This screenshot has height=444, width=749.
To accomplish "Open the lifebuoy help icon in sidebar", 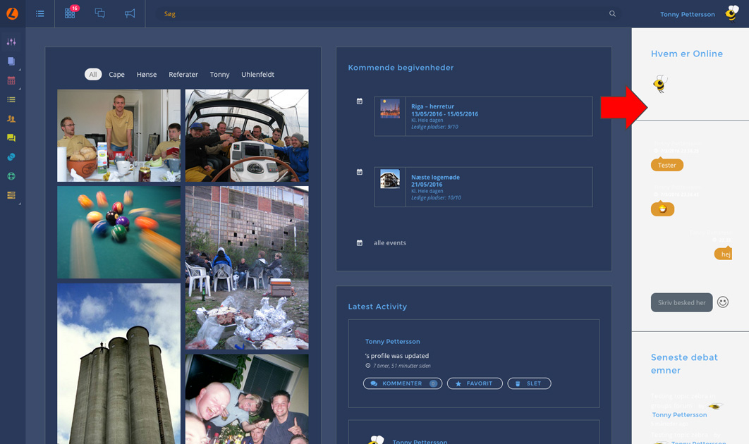I will (x=11, y=176).
